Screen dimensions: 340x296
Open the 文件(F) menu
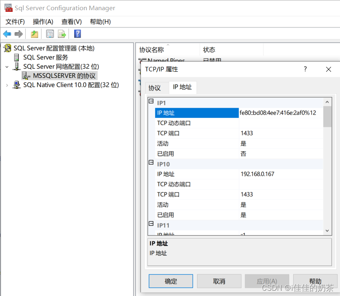tap(15, 22)
